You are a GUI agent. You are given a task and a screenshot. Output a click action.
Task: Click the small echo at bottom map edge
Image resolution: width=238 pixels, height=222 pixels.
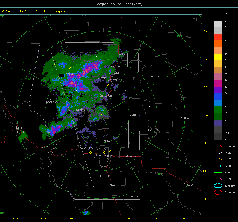point(86,213)
